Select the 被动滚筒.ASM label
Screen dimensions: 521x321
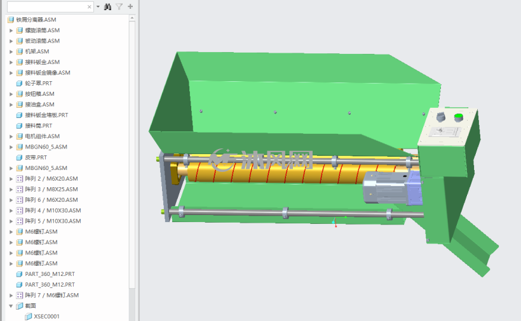(42, 41)
